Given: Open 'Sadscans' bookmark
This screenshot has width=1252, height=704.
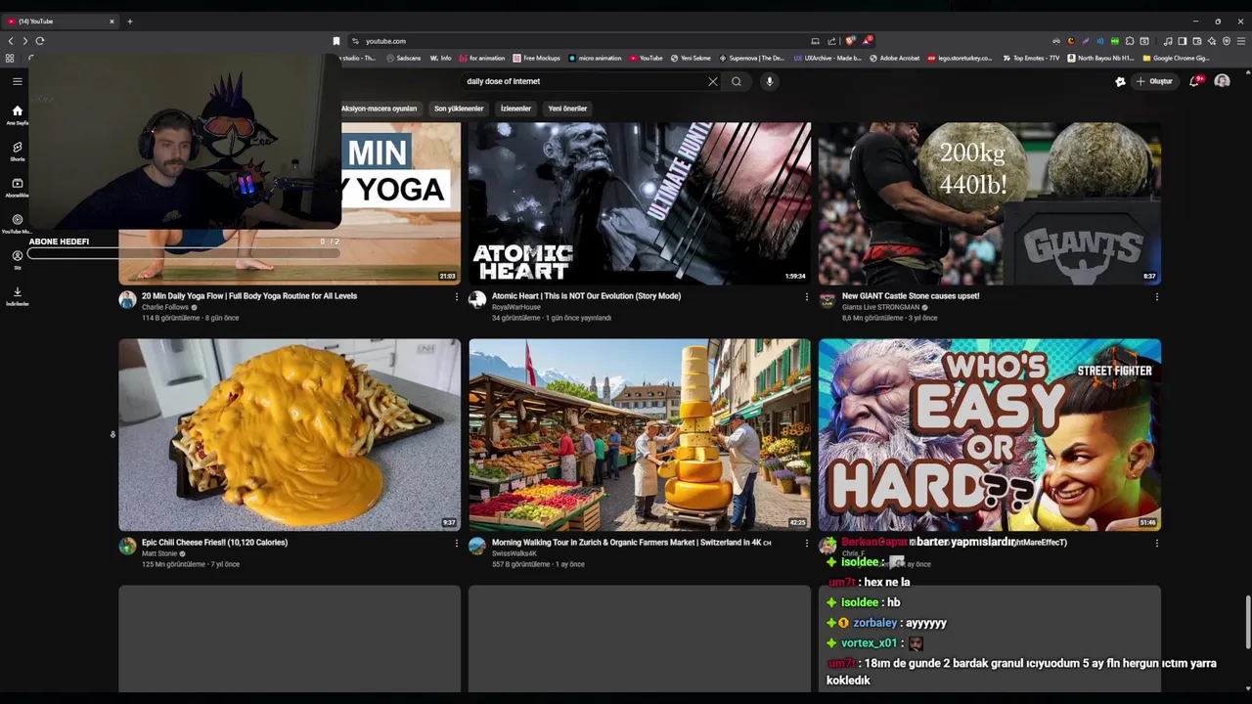Looking at the screenshot, I should [x=404, y=59].
